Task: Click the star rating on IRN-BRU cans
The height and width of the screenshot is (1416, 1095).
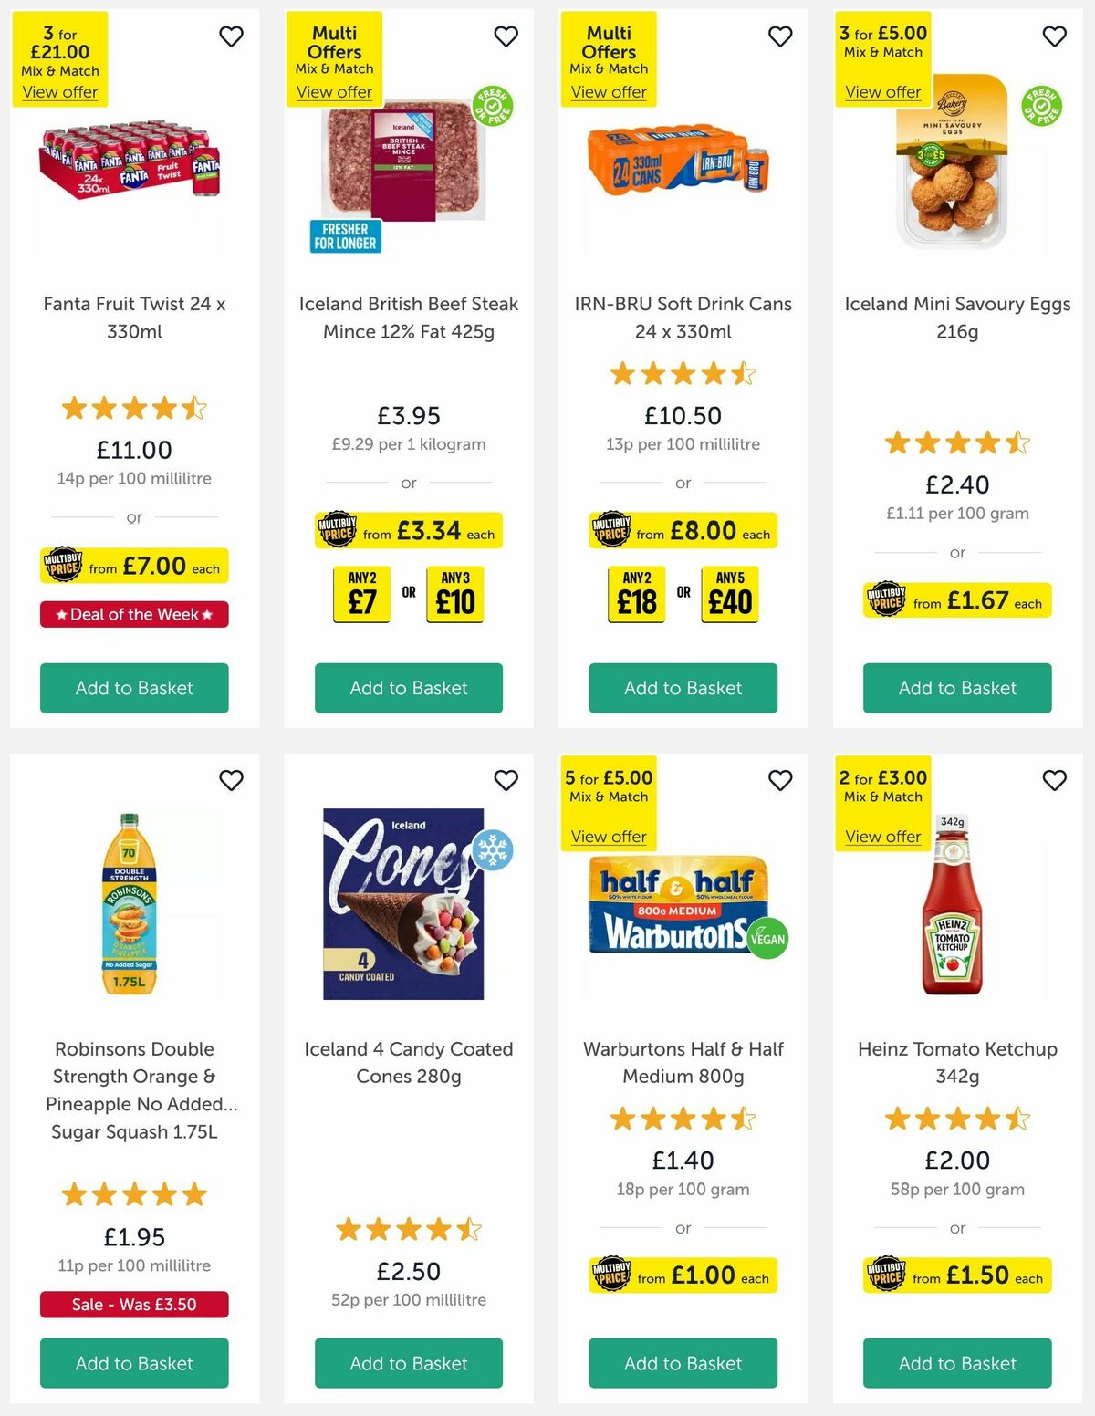Action: (x=682, y=374)
